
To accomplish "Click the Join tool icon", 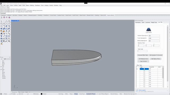I will point(1,31).
